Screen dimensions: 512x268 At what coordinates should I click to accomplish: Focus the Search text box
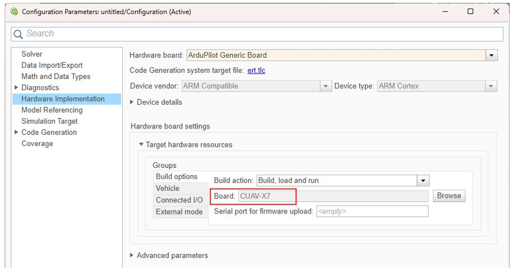pyautogui.click(x=257, y=34)
